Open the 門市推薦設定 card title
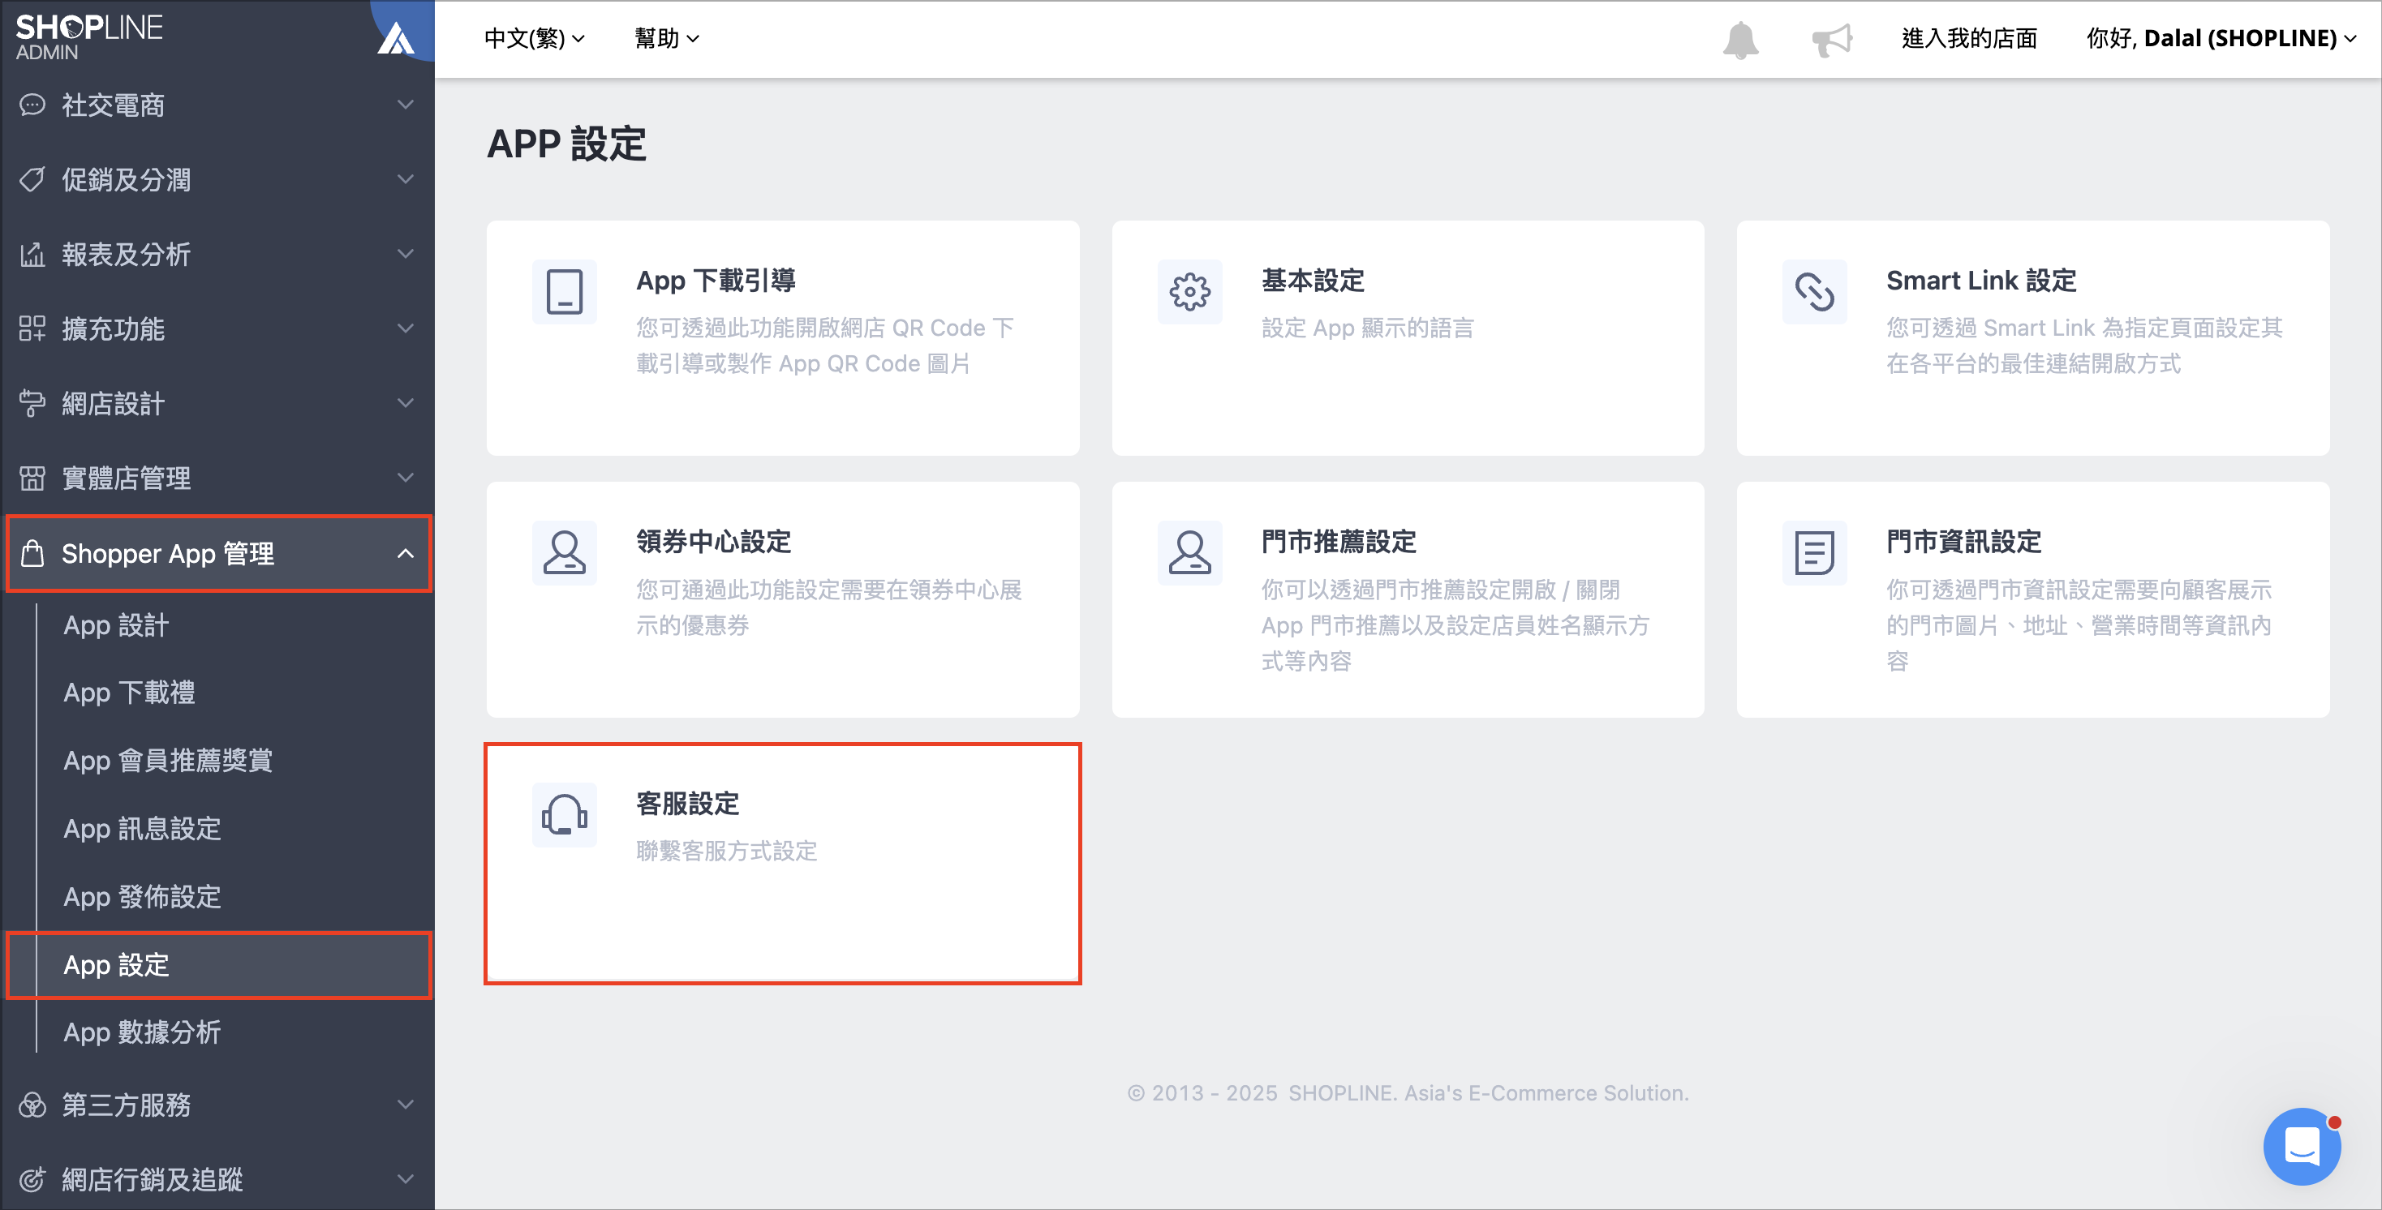Viewport: 2382px width, 1210px height. click(x=1339, y=542)
